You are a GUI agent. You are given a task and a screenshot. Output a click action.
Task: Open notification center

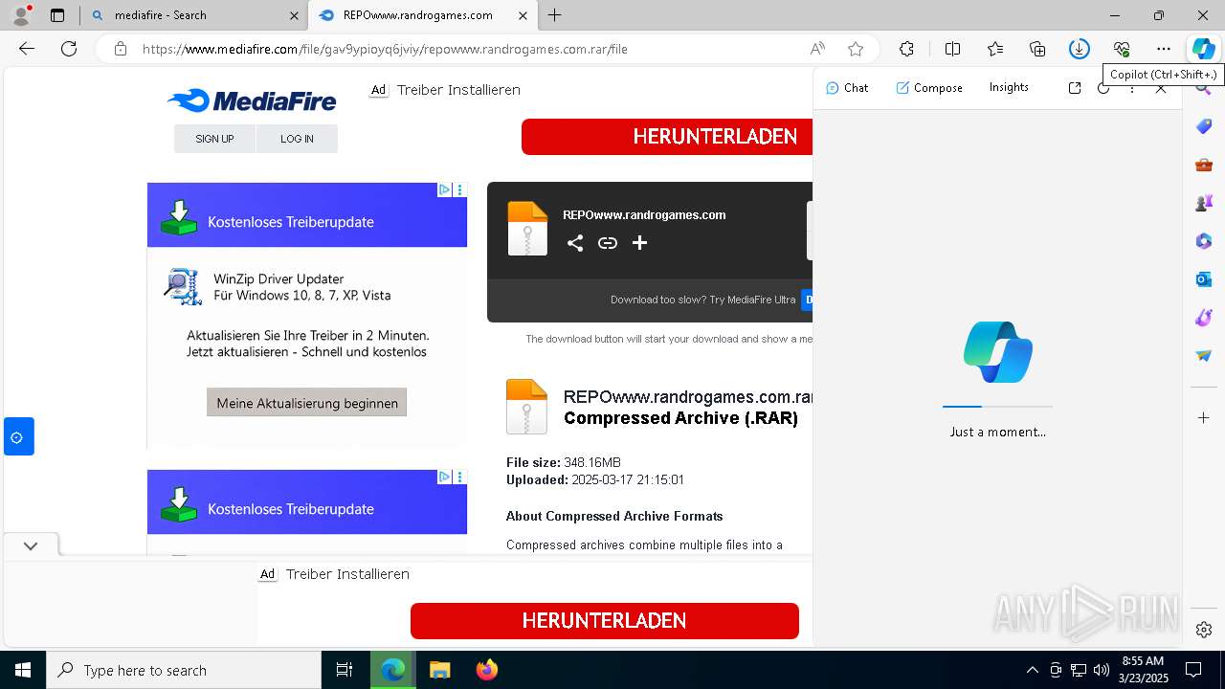click(x=1193, y=670)
